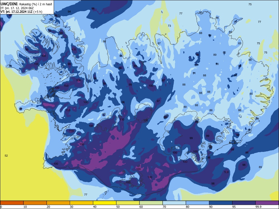Click the humidity value 84 on the map

(x=230, y=32)
